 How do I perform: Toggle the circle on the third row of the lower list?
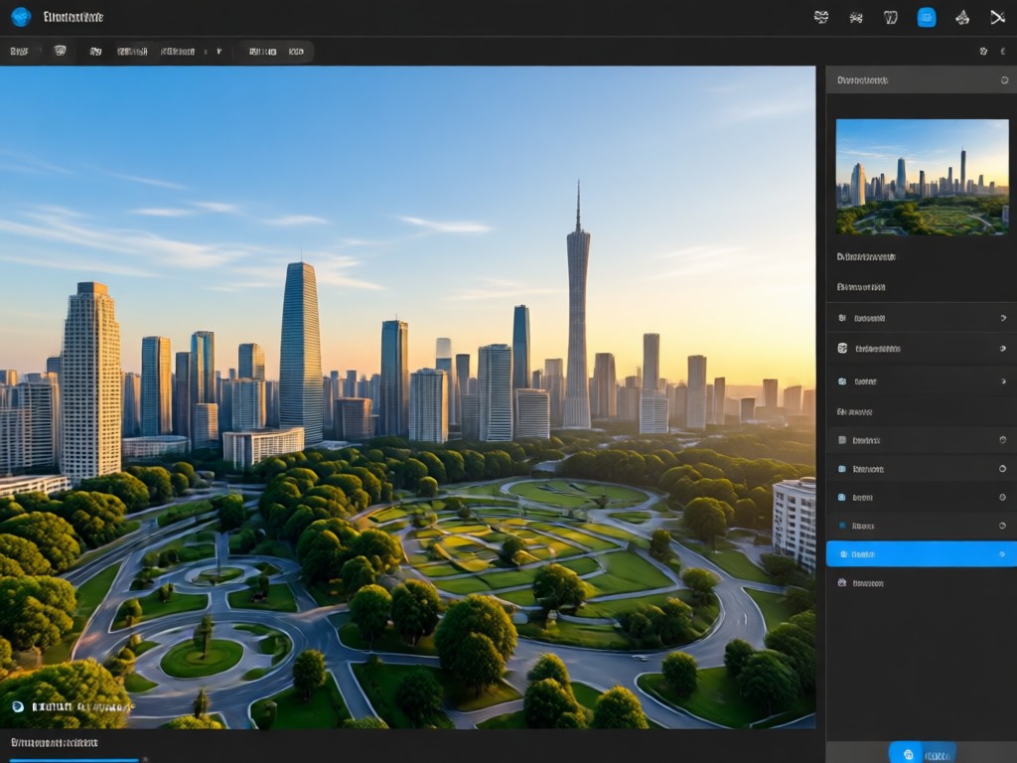pos(1002,497)
